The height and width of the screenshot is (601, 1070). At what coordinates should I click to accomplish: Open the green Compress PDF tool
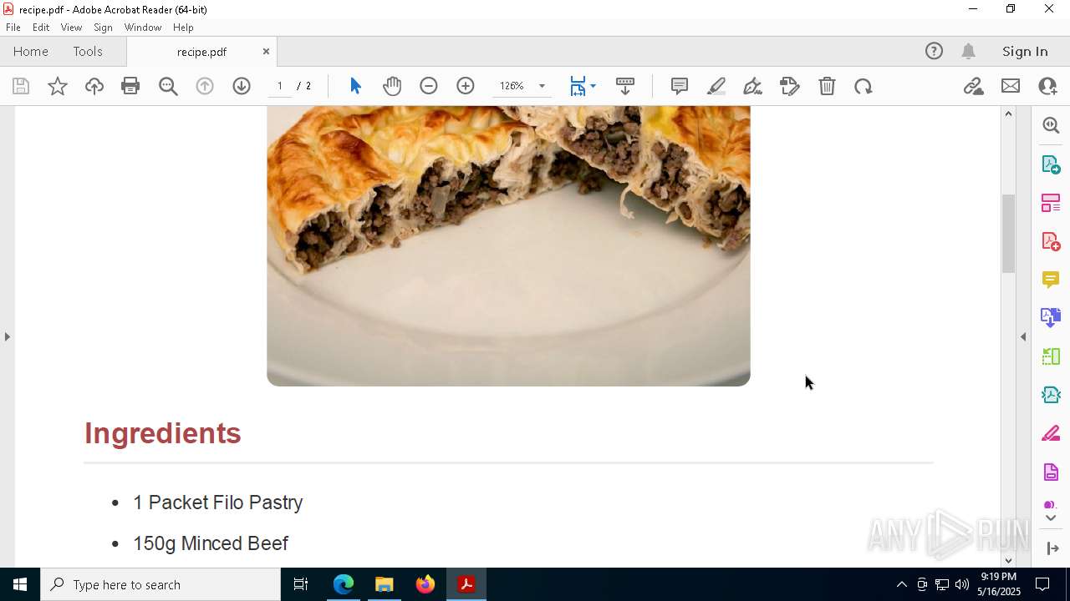[1051, 394]
